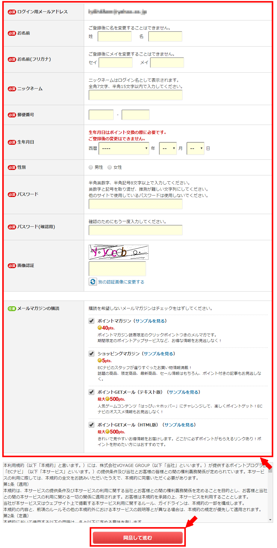Image resolution: width=277 pixels, height=548 pixels.
Task: Click the terms box scrollbar down arrow
Action: [270, 520]
